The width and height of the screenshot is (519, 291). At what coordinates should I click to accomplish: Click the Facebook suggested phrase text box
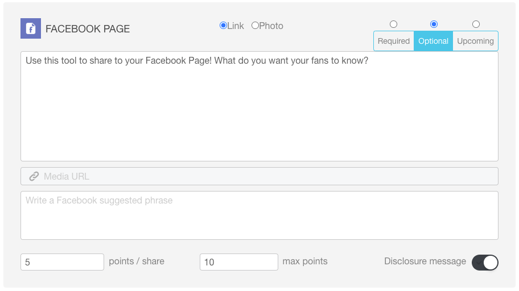click(259, 215)
